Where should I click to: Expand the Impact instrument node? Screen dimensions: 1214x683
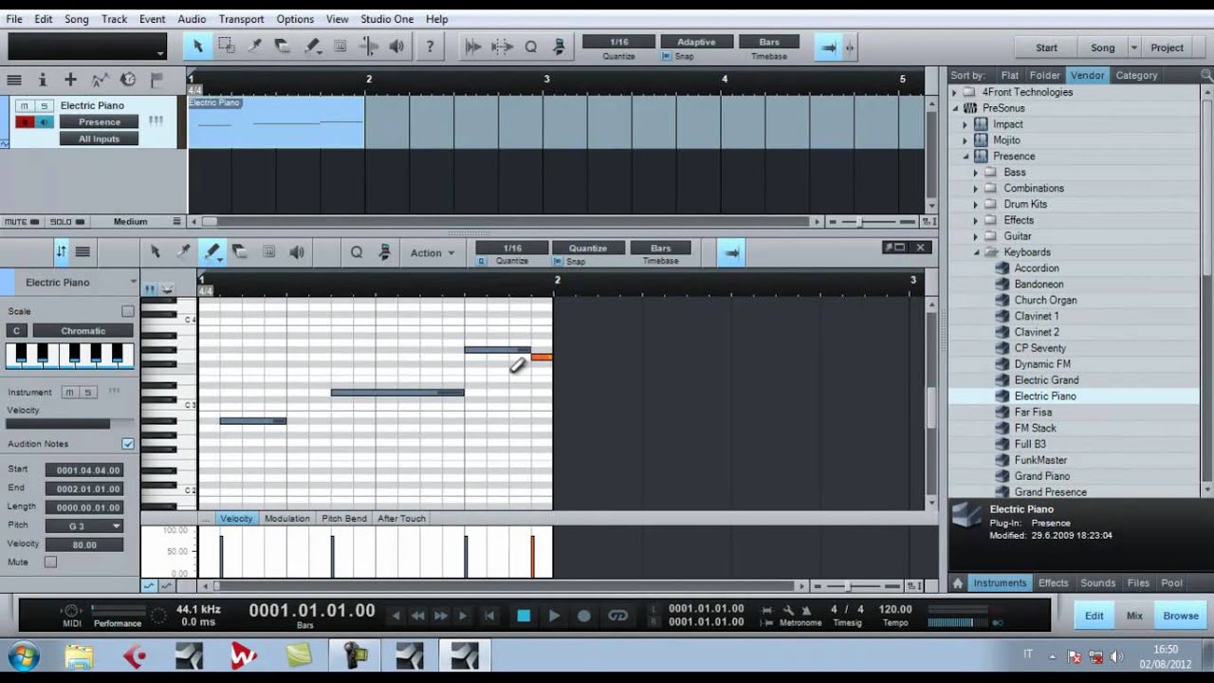[966, 124]
